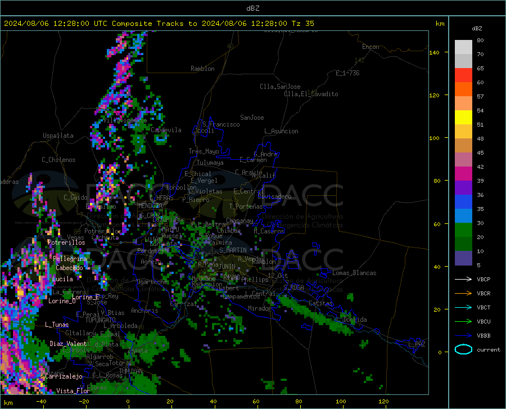Screen dimensions: 506x409
Task: Click the green VBCU arrow icon
Action: [x=463, y=322]
